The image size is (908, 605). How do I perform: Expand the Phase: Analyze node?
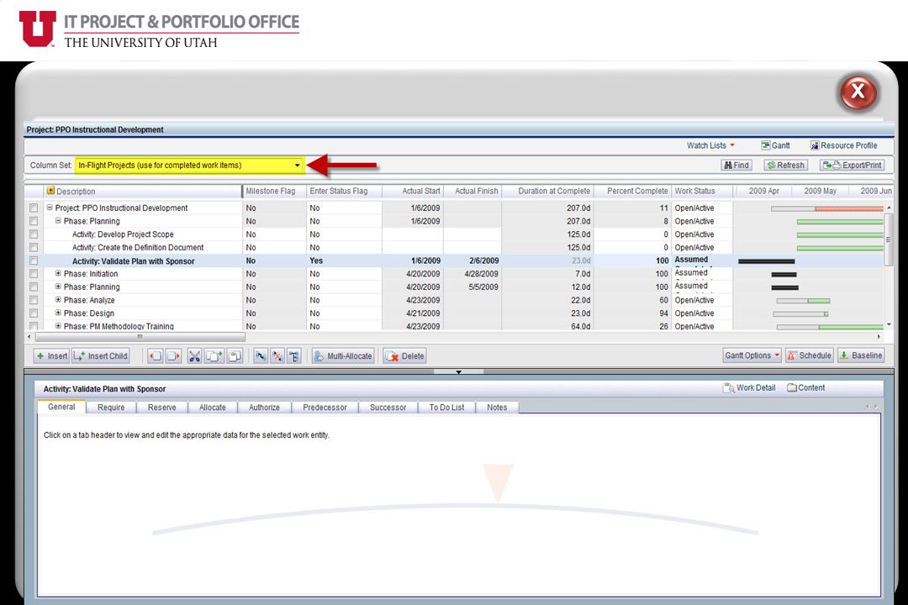58,300
